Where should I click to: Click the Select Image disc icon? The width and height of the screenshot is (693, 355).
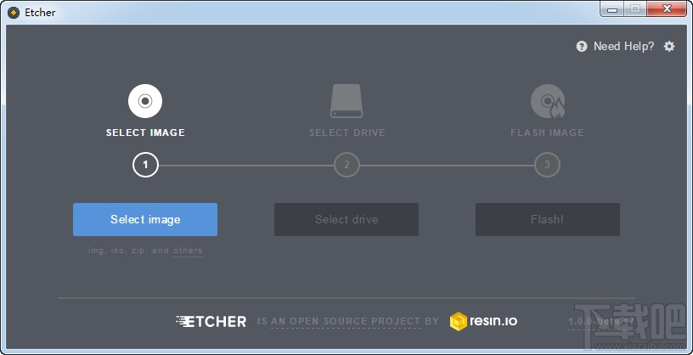(145, 101)
